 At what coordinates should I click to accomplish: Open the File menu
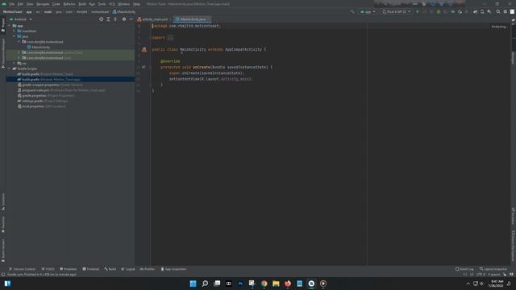point(12,4)
